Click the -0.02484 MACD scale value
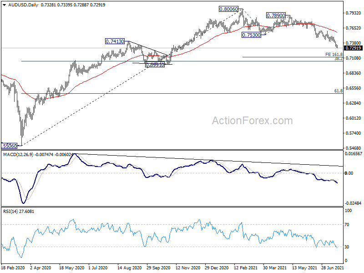 [354, 203]
